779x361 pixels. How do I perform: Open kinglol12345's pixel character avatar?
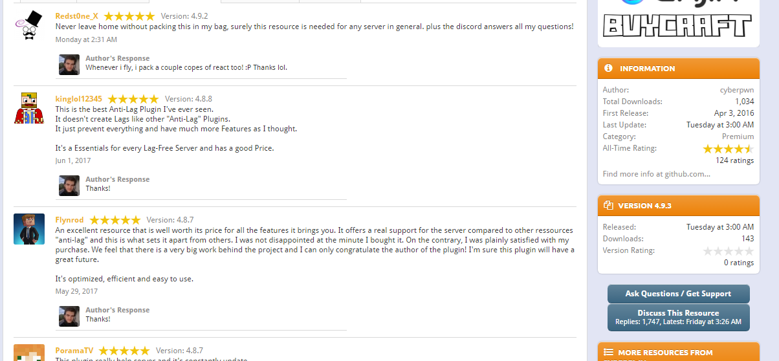[29, 108]
